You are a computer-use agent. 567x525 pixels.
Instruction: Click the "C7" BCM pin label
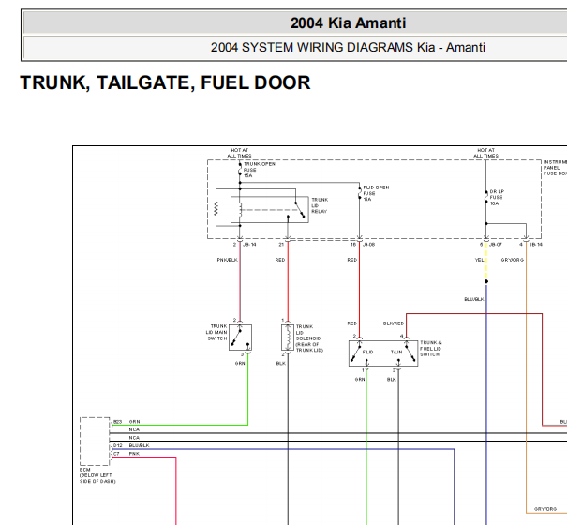tap(116, 454)
